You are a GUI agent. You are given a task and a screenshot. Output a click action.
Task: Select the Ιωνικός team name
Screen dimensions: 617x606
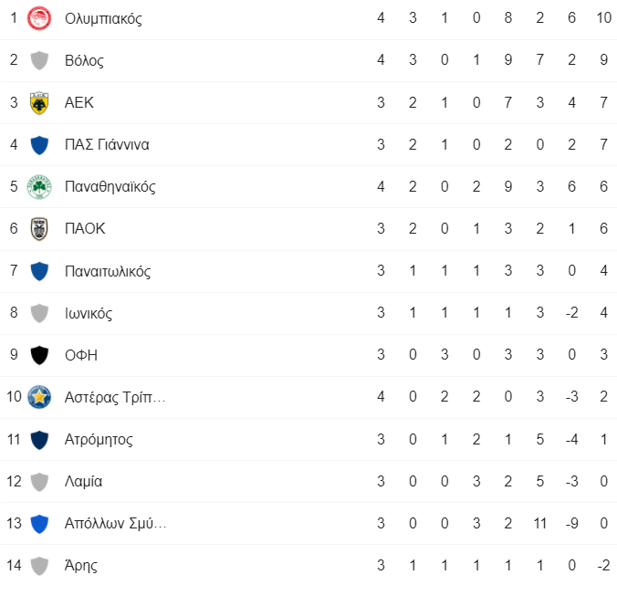coord(89,313)
